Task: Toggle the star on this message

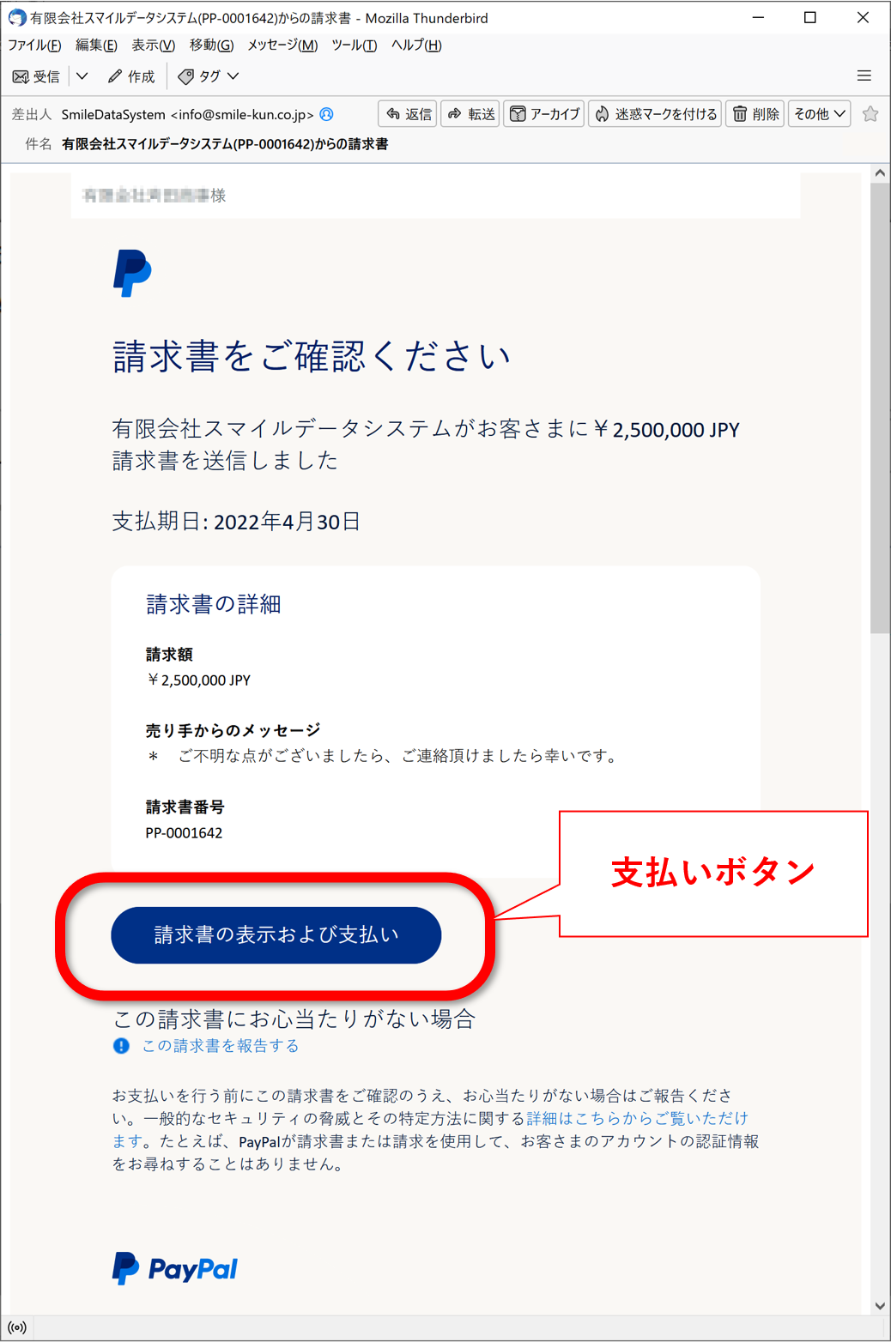Action: 870,114
